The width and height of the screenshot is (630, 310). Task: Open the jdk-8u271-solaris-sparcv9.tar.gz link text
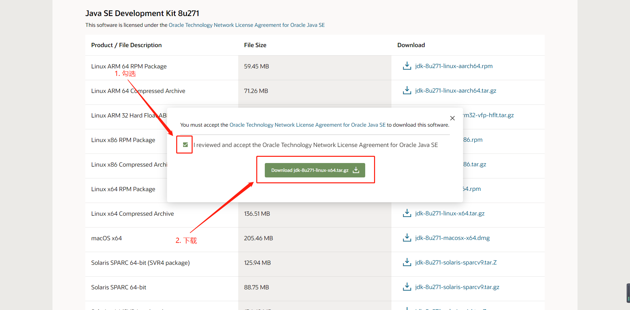click(x=457, y=287)
